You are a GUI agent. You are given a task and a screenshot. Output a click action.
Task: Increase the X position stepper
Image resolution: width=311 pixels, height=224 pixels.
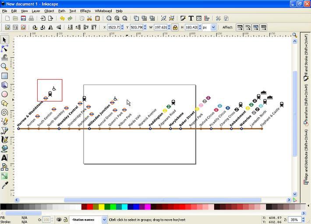pos(122,26)
